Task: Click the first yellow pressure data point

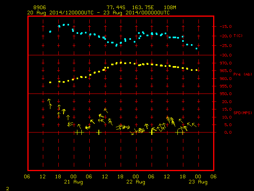Action: coord(50,82)
